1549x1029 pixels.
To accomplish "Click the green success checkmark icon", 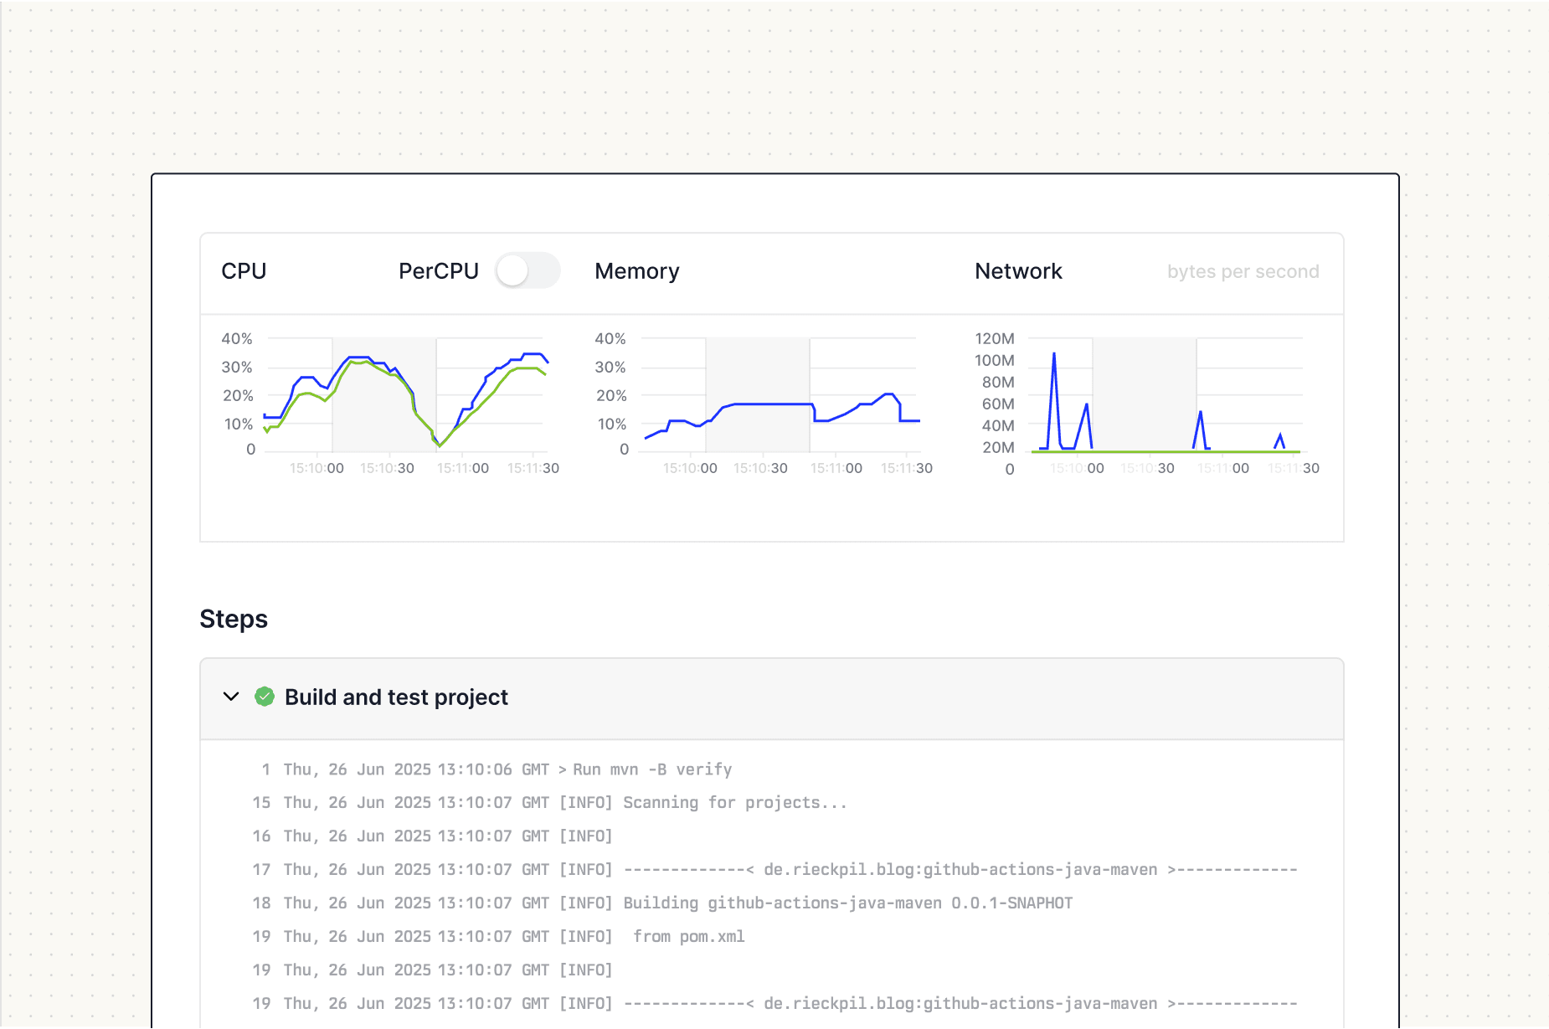I will [265, 697].
